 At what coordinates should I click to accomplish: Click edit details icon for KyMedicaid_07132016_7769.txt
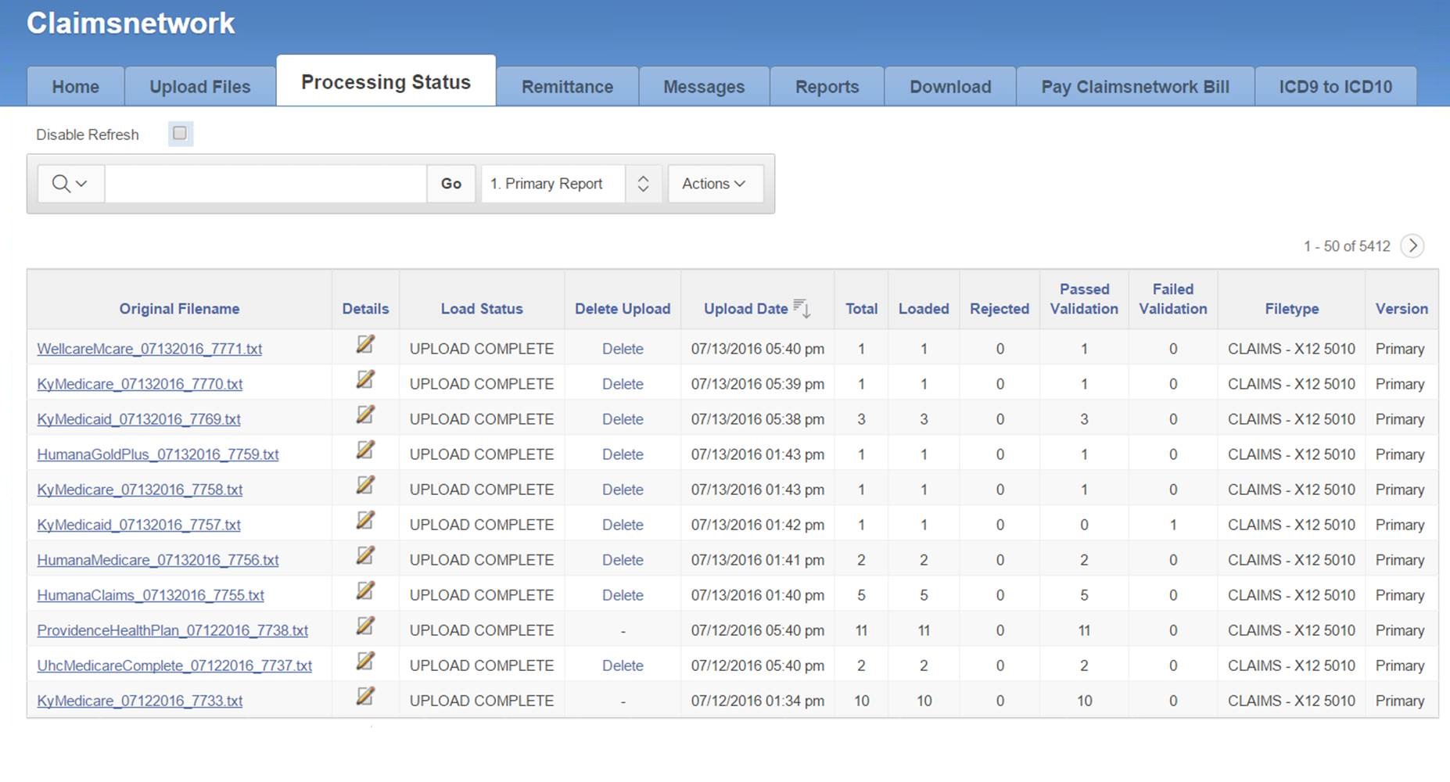pos(365,415)
